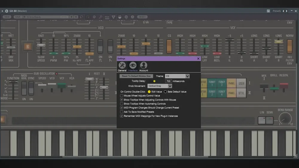Click Reset To Default Window Size
The image size is (299, 168).
136,76
